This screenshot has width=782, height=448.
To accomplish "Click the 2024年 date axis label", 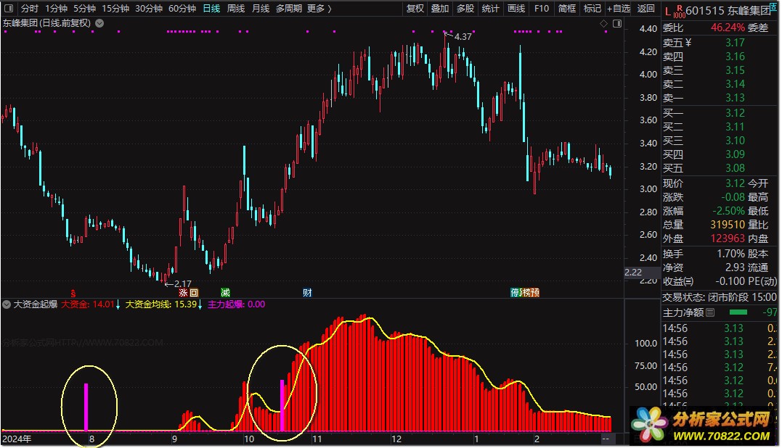I will (x=17, y=439).
